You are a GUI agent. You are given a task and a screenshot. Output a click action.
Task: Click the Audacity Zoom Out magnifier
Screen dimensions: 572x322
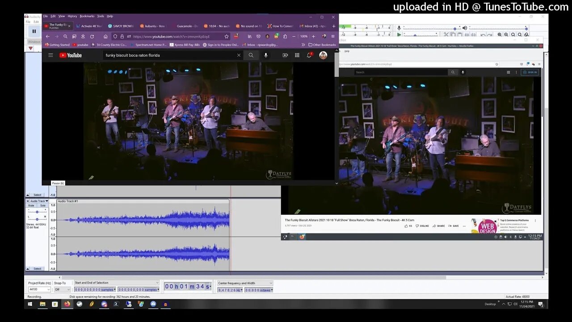[x=506, y=34]
